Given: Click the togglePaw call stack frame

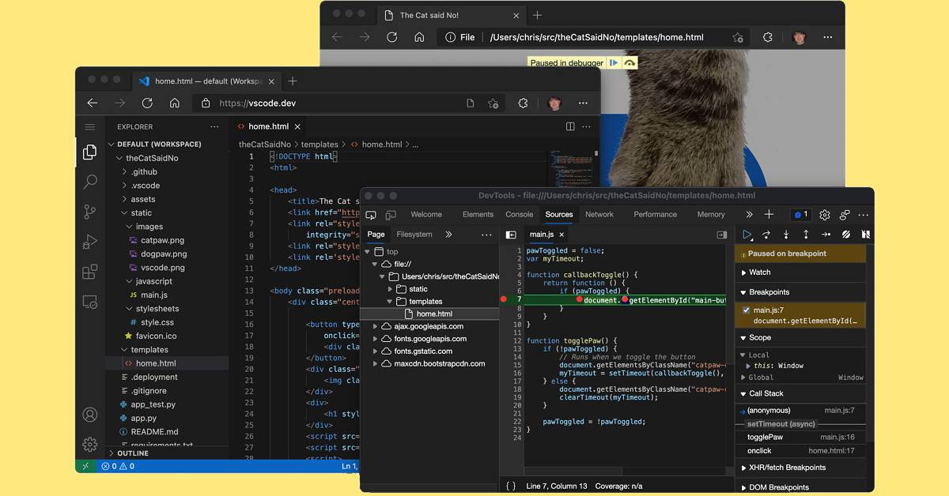Looking at the screenshot, I should point(765,437).
